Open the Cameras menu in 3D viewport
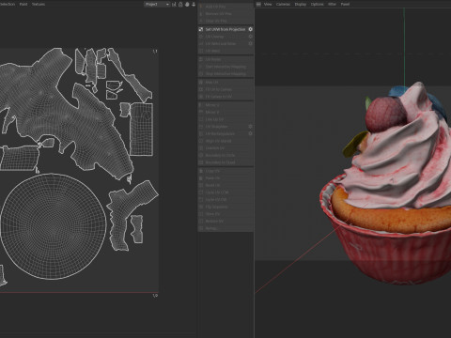The width and height of the screenshot is (451, 338). 283,4
